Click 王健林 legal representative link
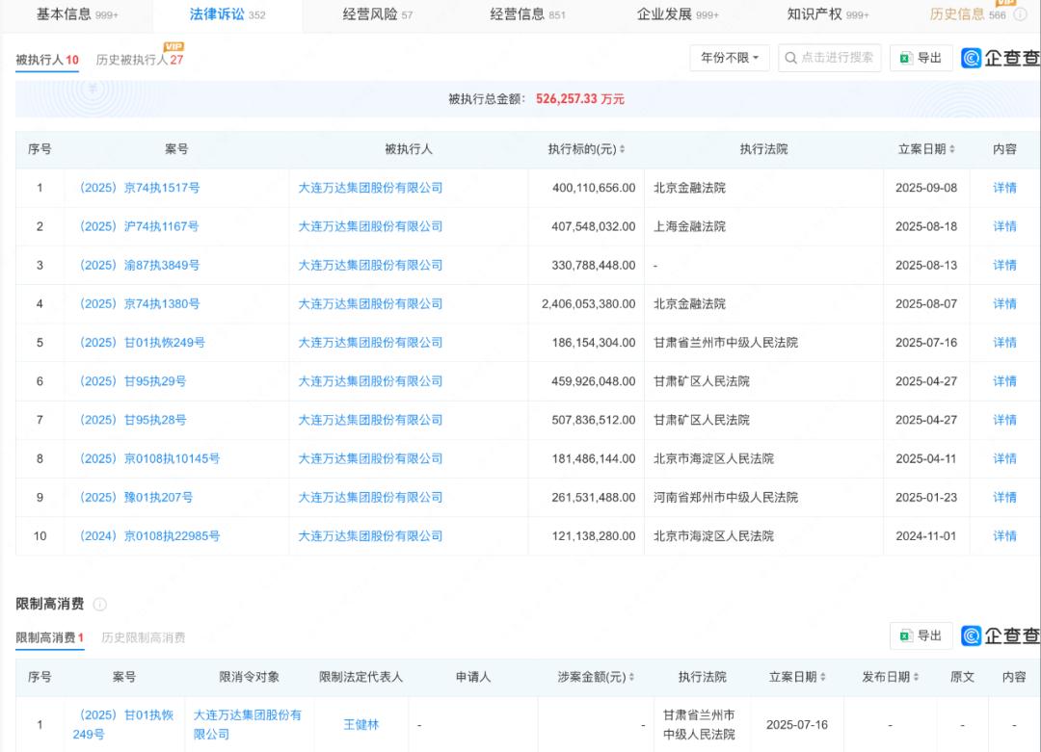 point(361,724)
